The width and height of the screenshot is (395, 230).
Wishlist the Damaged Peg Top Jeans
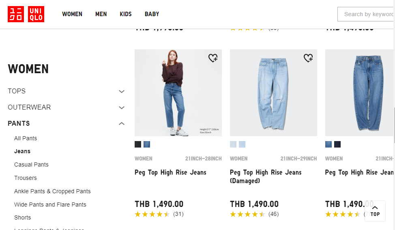308,58
